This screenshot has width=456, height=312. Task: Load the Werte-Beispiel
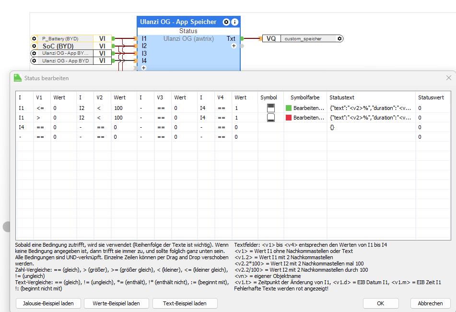tap(117, 303)
